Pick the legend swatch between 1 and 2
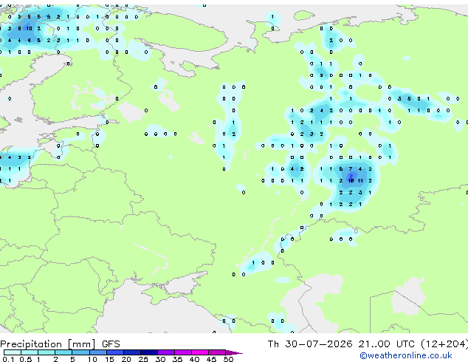Image resolution: width=468 pixels, height=362 pixels. click(x=47, y=352)
